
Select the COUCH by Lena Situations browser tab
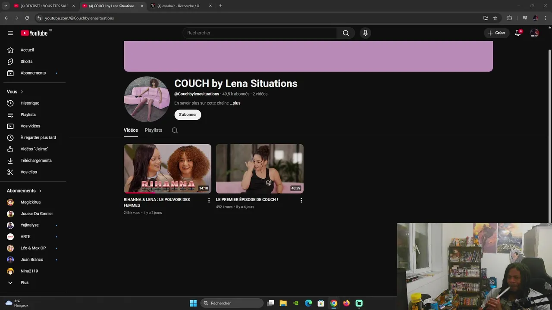pos(113,6)
